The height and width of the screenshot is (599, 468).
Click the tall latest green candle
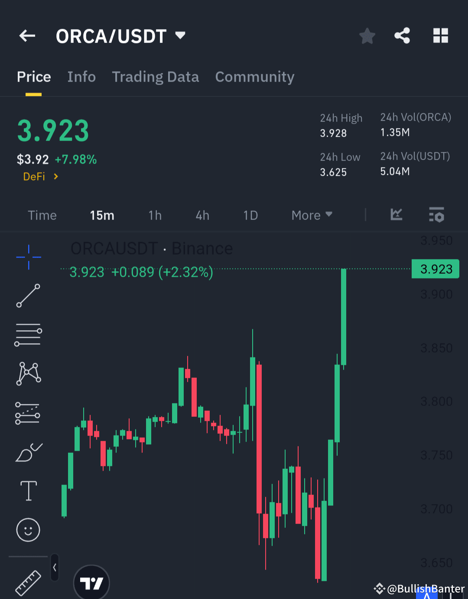pyautogui.click(x=344, y=317)
